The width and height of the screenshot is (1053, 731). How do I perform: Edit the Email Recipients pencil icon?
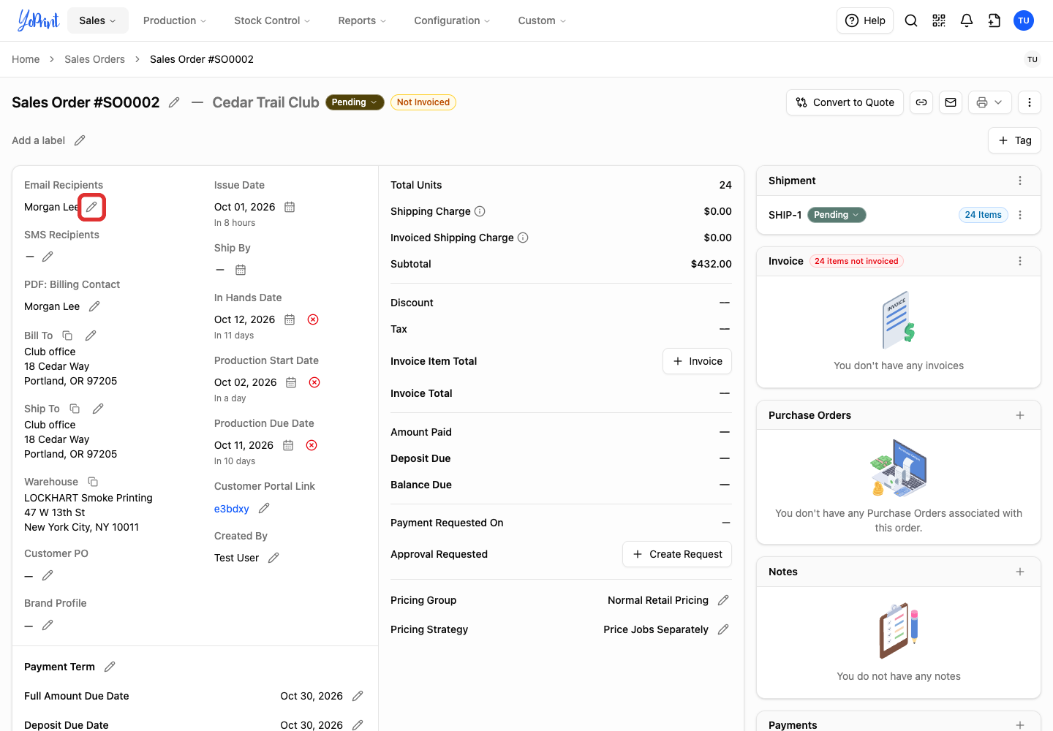91,207
